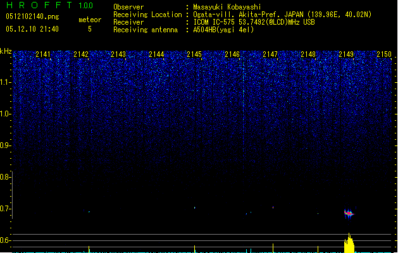Click the 1.0 kHz axis label
This screenshot has height=253, width=398.
pyautogui.click(x=5, y=114)
